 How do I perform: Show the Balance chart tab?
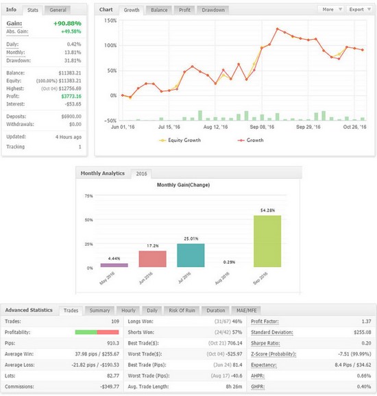[x=159, y=10]
